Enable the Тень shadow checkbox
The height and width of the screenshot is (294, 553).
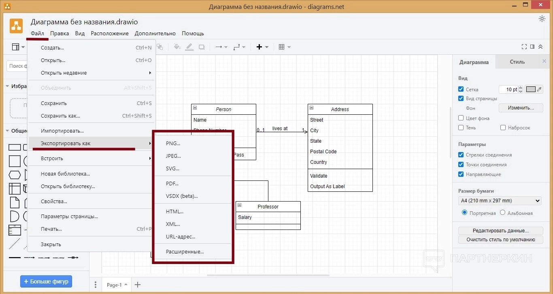pyautogui.click(x=461, y=128)
